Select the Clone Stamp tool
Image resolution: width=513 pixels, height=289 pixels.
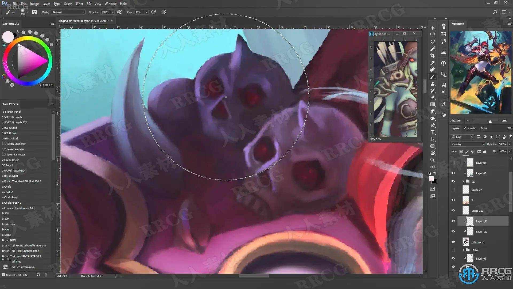point(433,83)
